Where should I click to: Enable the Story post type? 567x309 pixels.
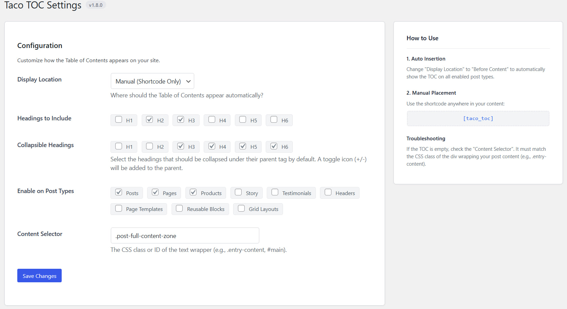pyautogui.click(x=238, y=192)
